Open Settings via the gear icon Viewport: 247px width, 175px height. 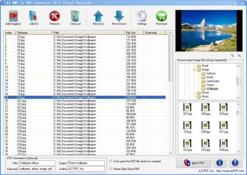(x=142, y=16)
